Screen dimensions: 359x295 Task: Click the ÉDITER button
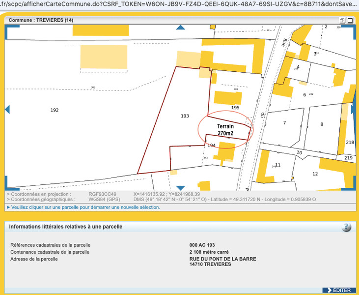(339, 290)
